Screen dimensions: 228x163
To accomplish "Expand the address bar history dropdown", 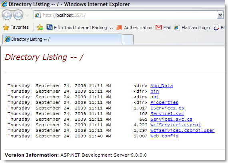I will (220, 15).
